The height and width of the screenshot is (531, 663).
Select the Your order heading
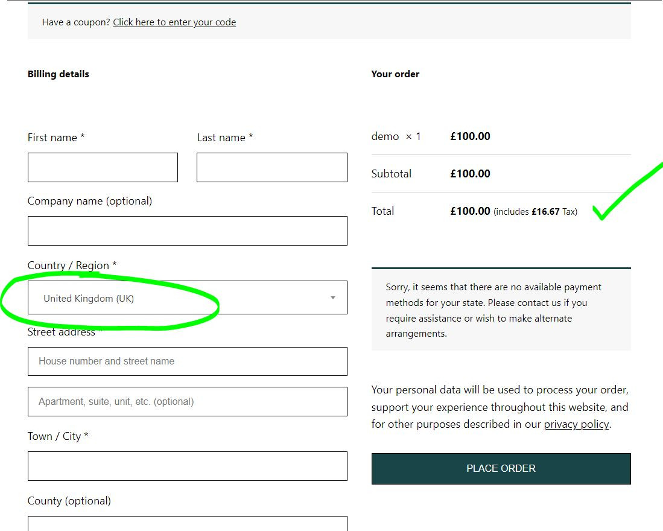click(x=395, y=74)
